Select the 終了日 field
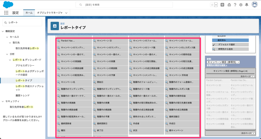Image resolution: width=261 pixels, height=139 pixels. tap(110, 131)
